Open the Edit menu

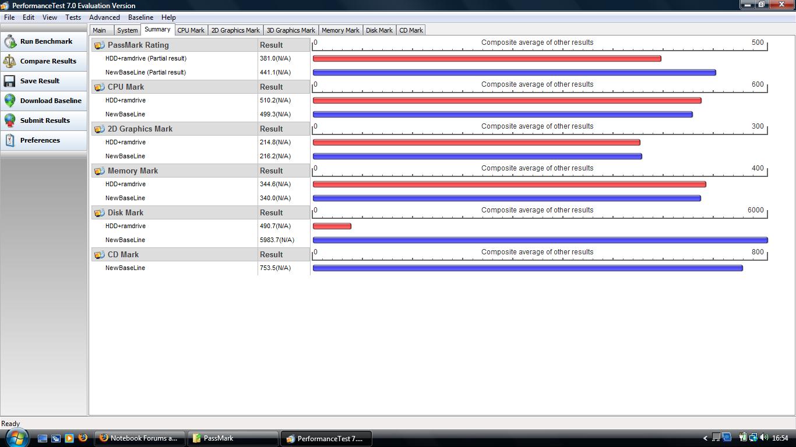(29, 17)
